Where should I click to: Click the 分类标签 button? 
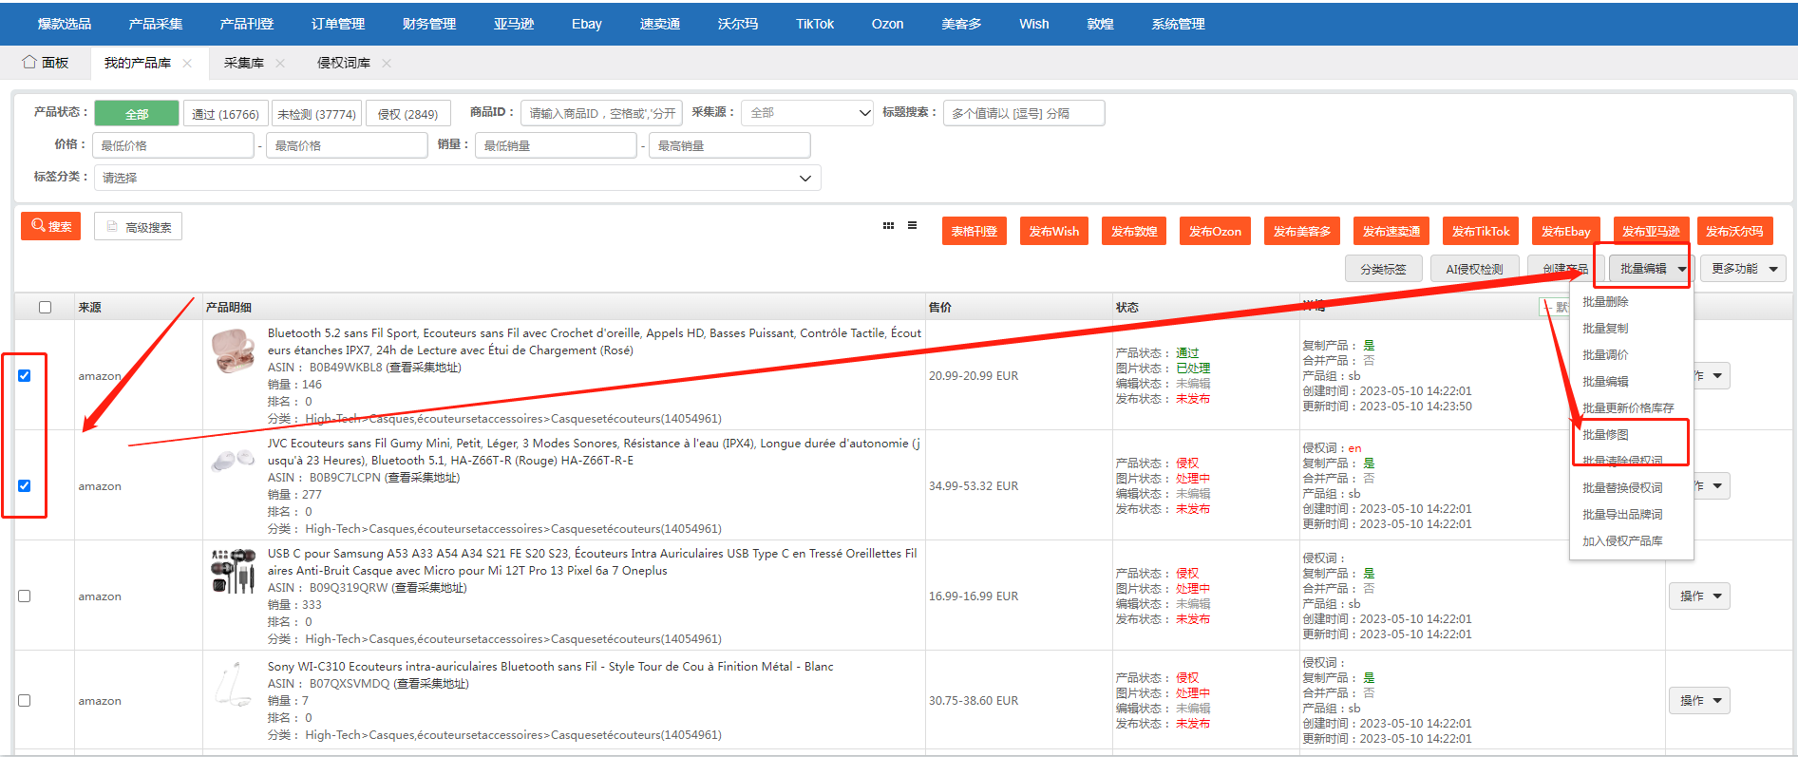[1383, 269]
